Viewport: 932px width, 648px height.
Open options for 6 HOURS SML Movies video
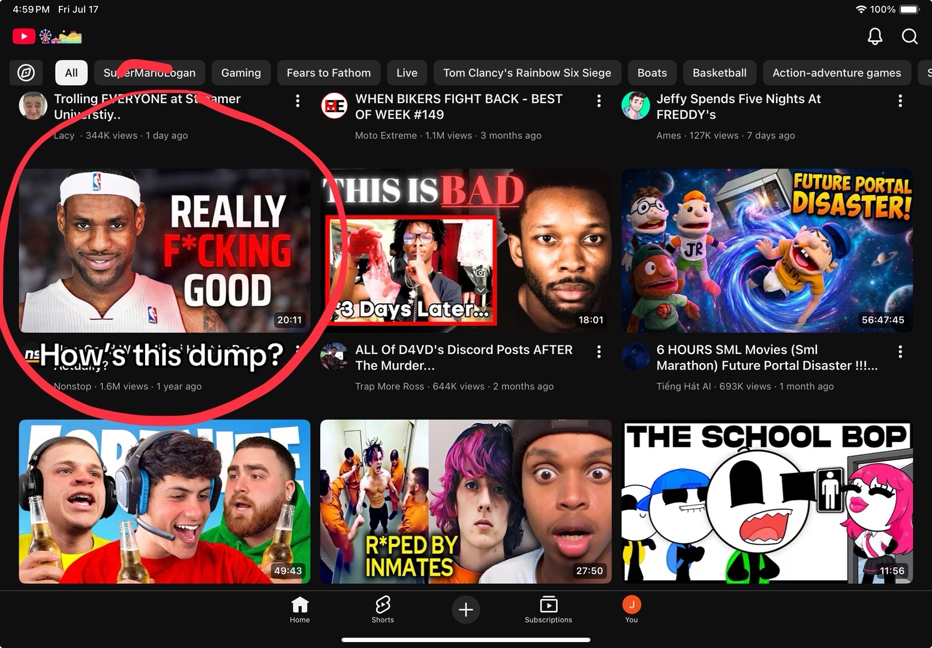[900, 352]
